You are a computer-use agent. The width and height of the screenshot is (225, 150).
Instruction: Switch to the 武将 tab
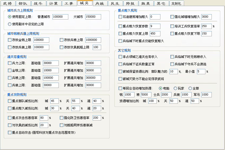pyautogui.click(x=8, y=3)
